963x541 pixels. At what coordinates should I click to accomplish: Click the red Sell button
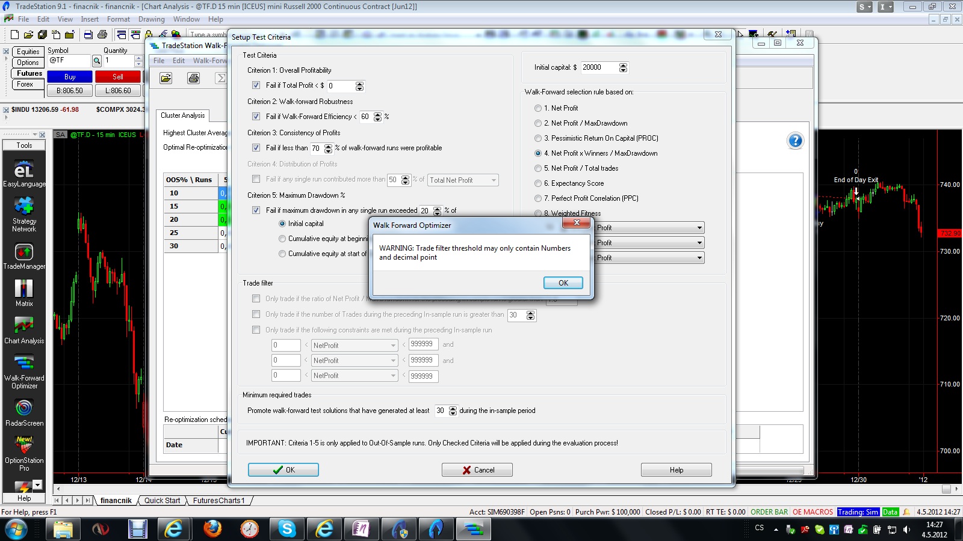pos(118,77)
